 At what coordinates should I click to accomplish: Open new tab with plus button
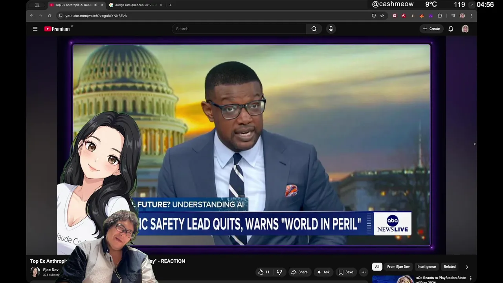pyautogui.click(x=170, y=5)
